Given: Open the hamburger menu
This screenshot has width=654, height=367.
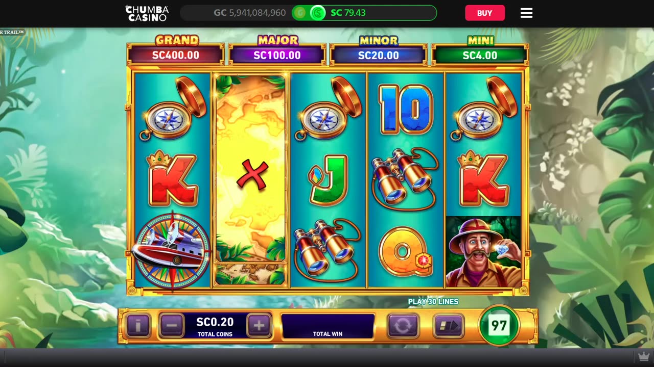Looking at the screenshot, I should (526, 13).
